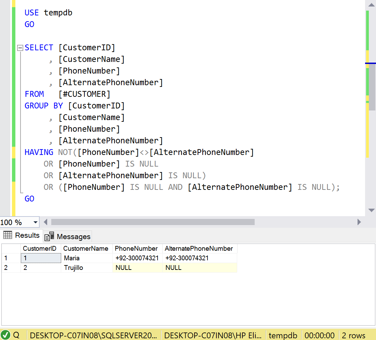Image resolution: width=376 pixels, height=340 pixels.
Task: Select the CustomerID column header
Action: [40, 249]
